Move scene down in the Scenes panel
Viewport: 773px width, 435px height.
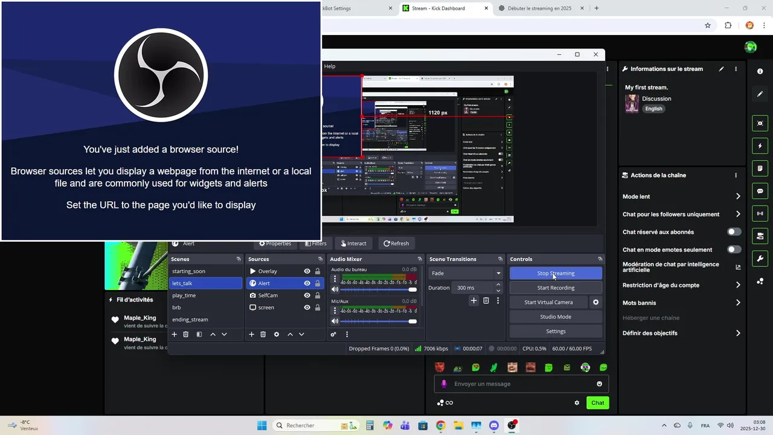point(224,334)
